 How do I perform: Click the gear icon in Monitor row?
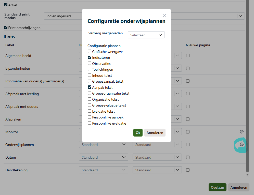(x=242, y=132)
